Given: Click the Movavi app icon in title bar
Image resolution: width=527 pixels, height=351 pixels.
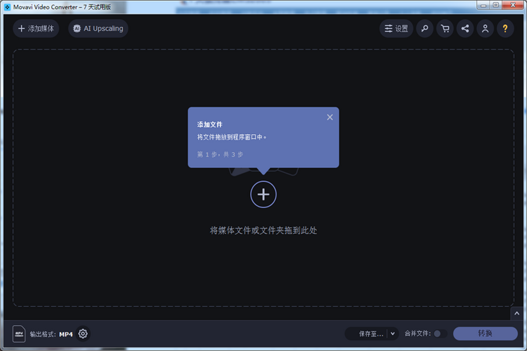Looking at the screenshot, I should click(x=7, y=7).
